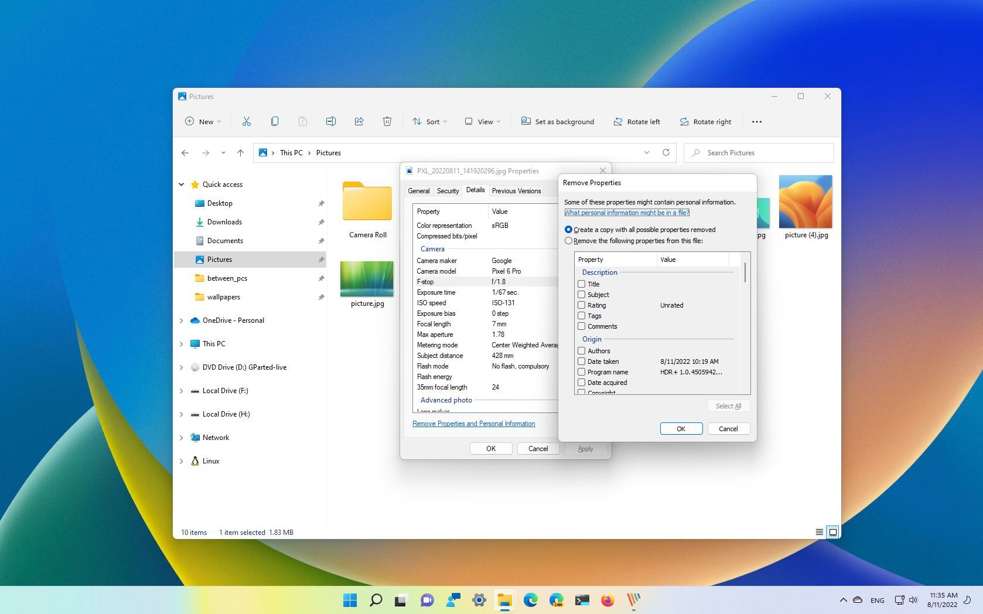
Task: Click the Share icon in the toolbar
Action: click(359, 121)
